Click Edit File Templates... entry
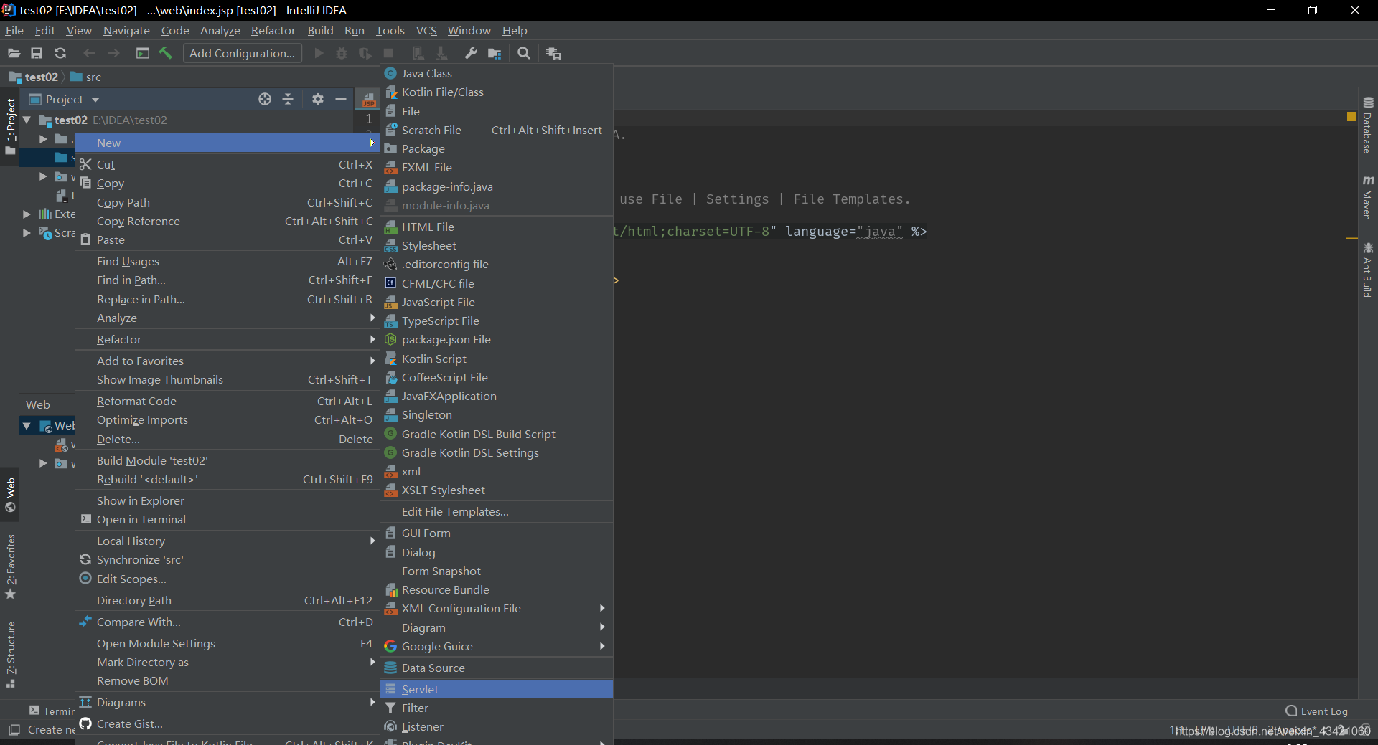Screen dimensions: 1378x745 click(497, 511)
